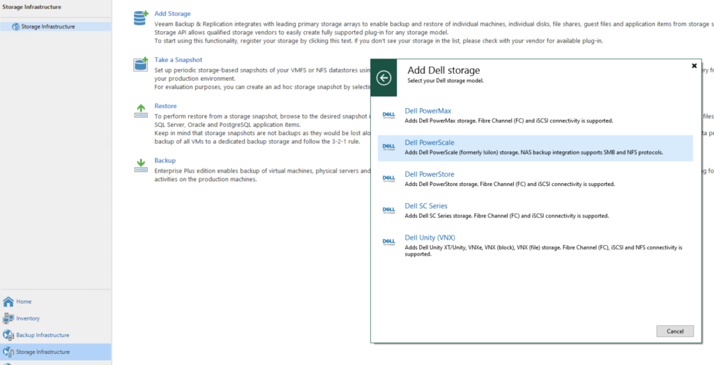
Task: Switch to Backup Infrastructure view
Action: point(42,335)
